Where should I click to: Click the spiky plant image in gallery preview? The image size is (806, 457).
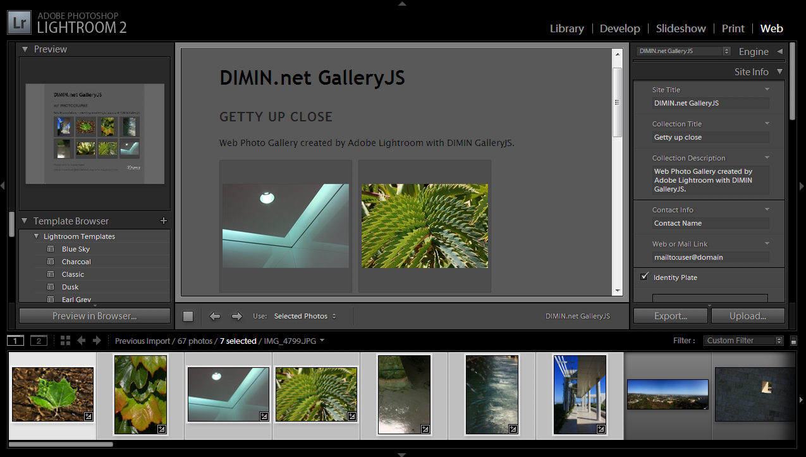coord(425,226)
